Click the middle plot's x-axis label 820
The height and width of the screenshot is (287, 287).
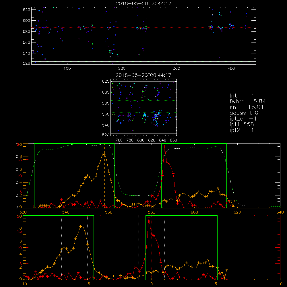(152, 140)
